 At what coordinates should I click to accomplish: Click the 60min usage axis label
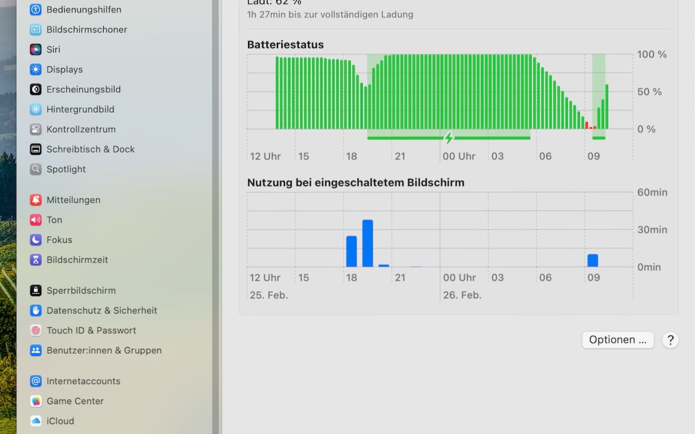pos(653,192)
